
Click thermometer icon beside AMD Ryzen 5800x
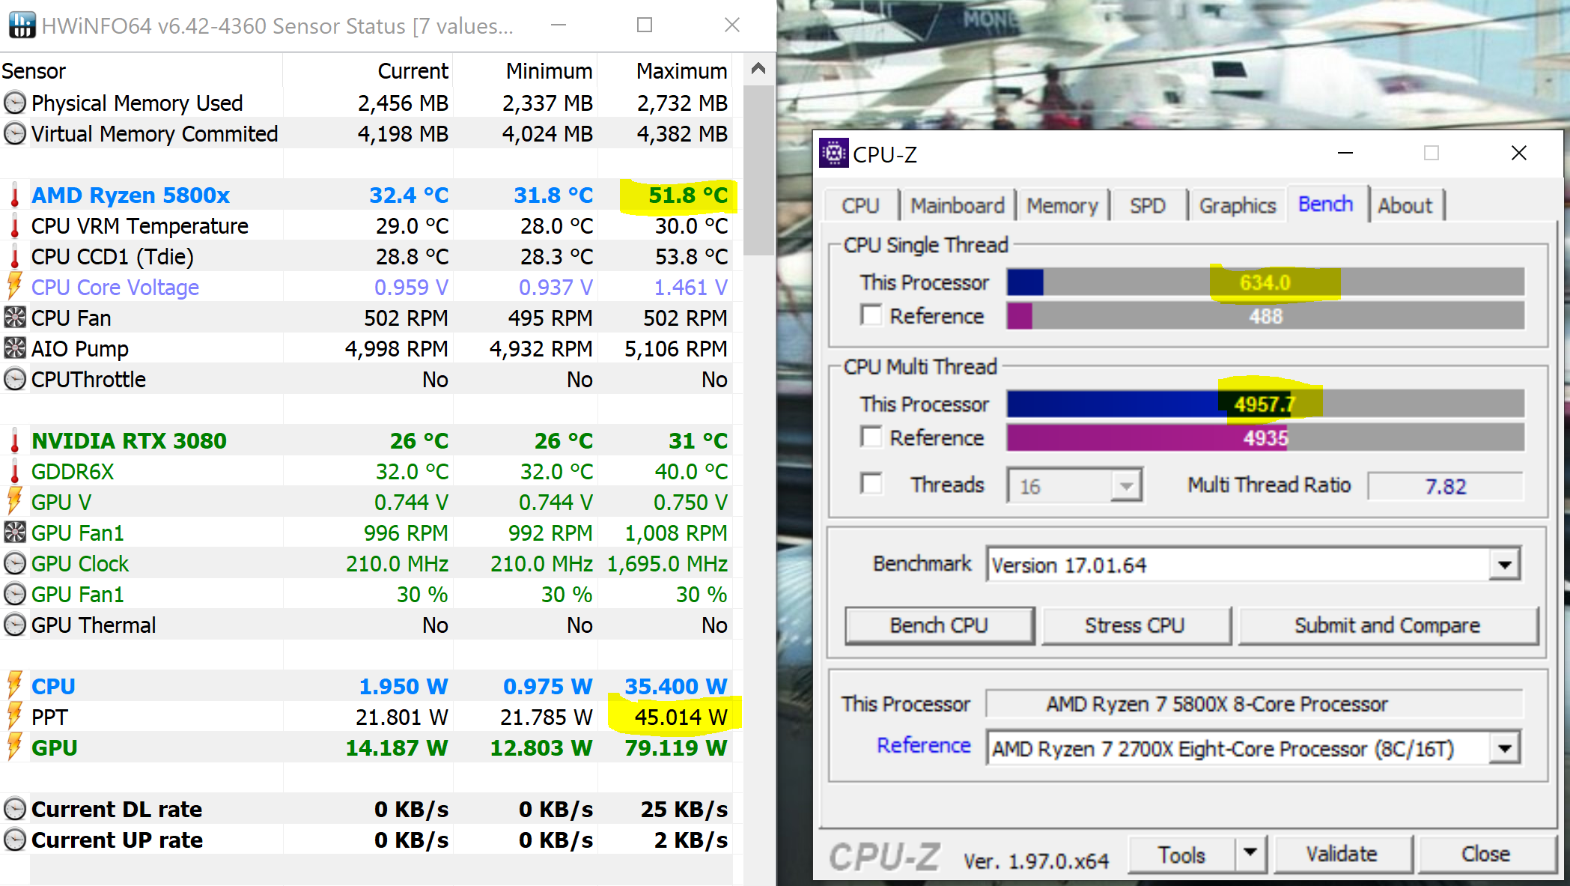pyautogui.click(x=14, y=195)
